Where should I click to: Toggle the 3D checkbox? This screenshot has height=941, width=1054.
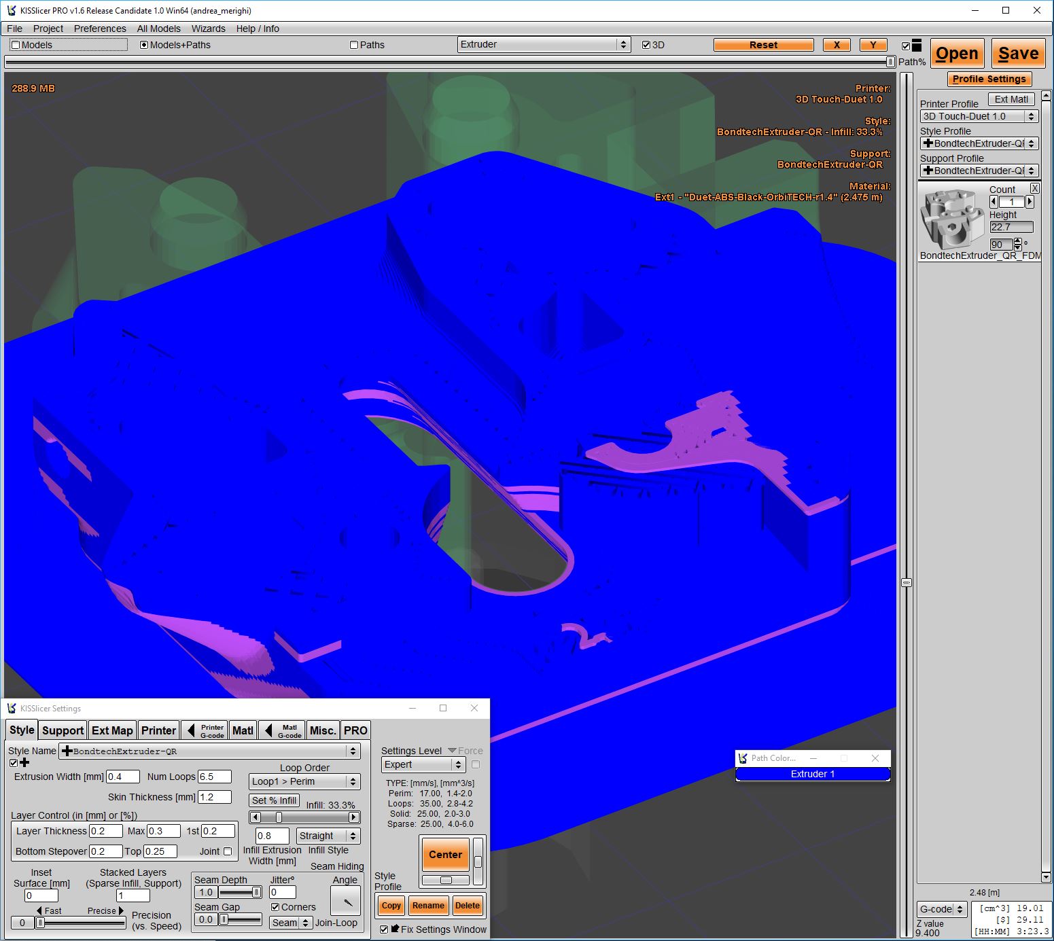(x=646, y=45)
